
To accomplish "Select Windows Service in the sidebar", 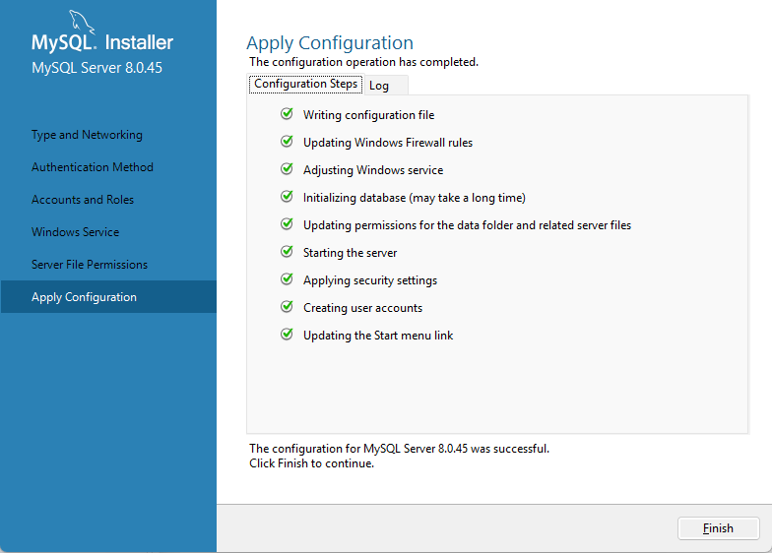I will coord(75,232).
